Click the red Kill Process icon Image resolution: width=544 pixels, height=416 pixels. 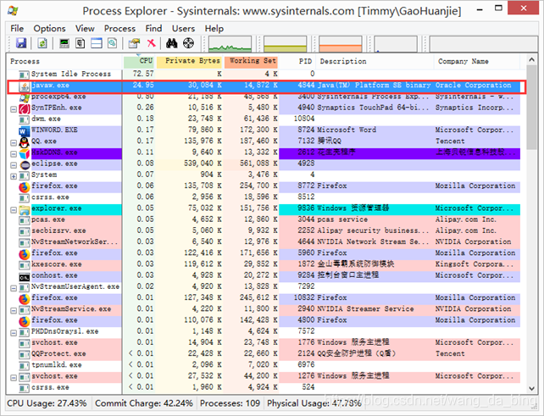[151, 43]
